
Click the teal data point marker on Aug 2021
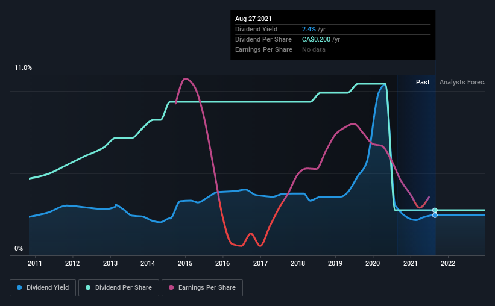pyautogui.click(x=435, y=210)
